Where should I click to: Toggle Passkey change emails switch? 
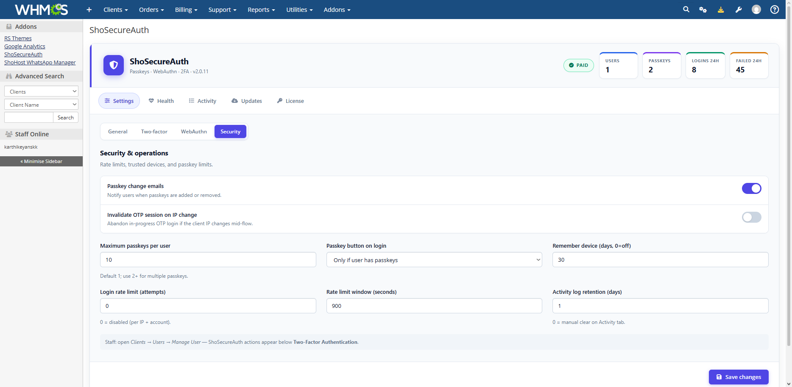click(x=752, y=188)
